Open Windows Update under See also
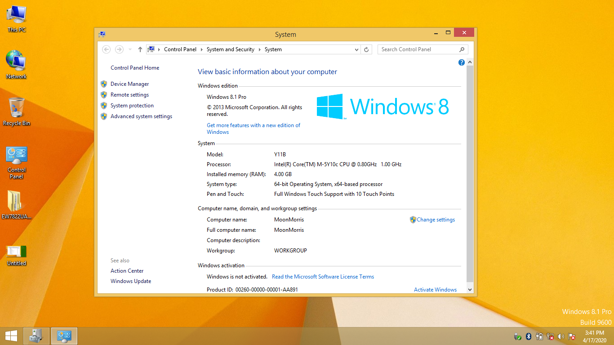The width and height of the screenshot is (614, 345). coord(131,281)
